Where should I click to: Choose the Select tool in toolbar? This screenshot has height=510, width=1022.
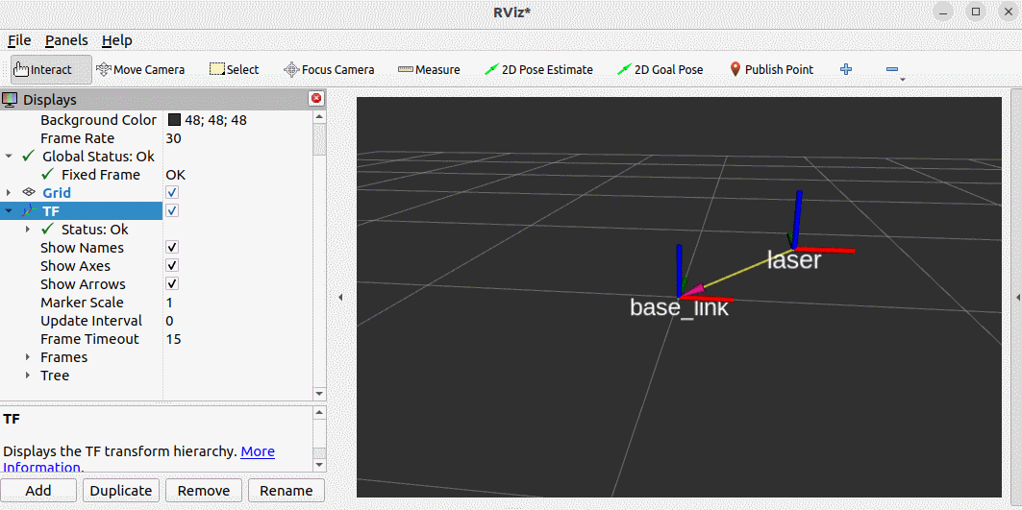pos(234,70)
